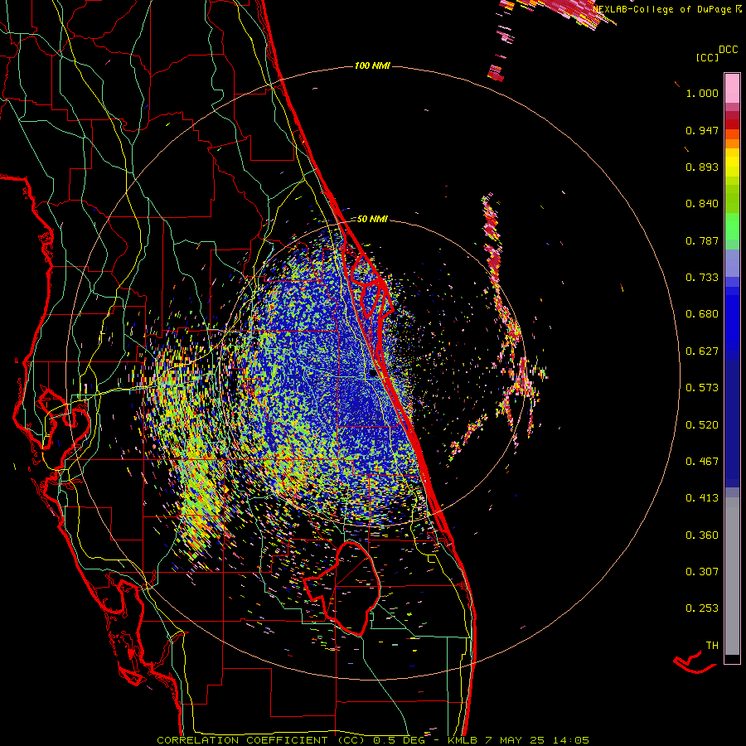Click the KMLB radar site identifier
Viewport: 746px width, 746px height.
tap(462, 740)
